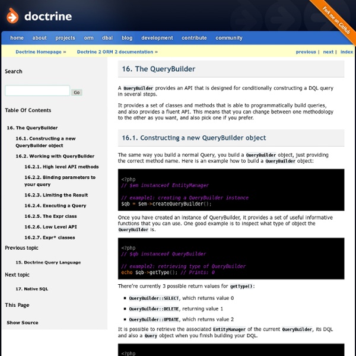Open previous topic 15. Doctrine Query Language
This screenshot has height=356, width=356.
[x=48, y=262]
